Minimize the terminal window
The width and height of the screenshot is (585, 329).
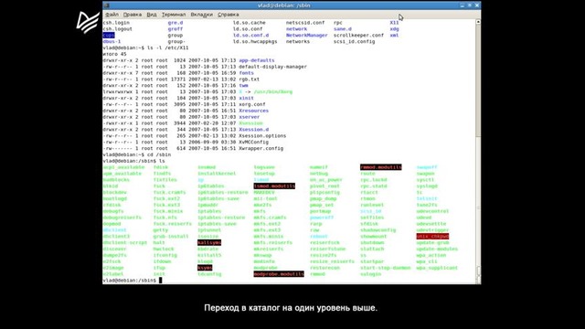tap(463, 5)
